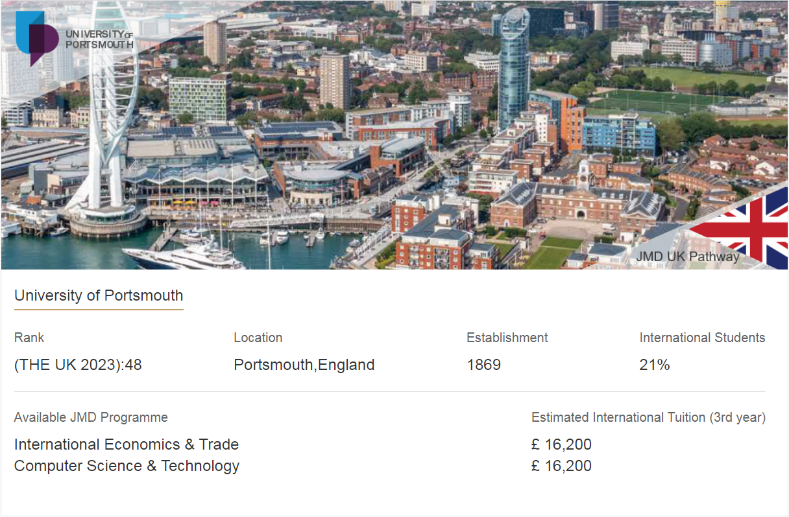Click the Location label
This screenshot has width=789, height=517.
[258, 338]
